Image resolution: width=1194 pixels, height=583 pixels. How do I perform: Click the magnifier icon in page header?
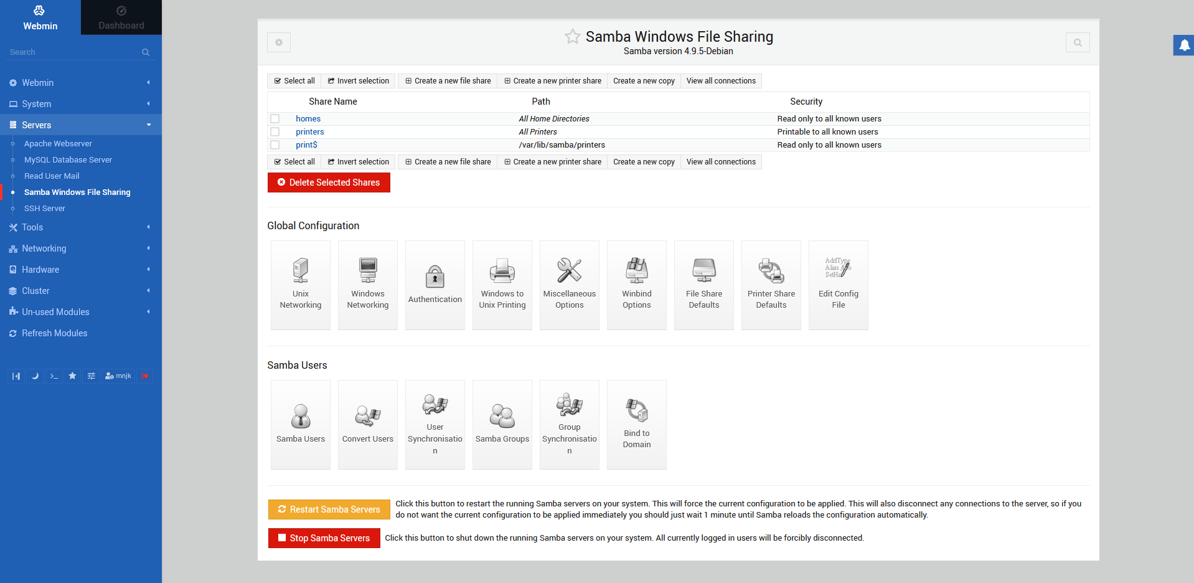point(1078,42)
